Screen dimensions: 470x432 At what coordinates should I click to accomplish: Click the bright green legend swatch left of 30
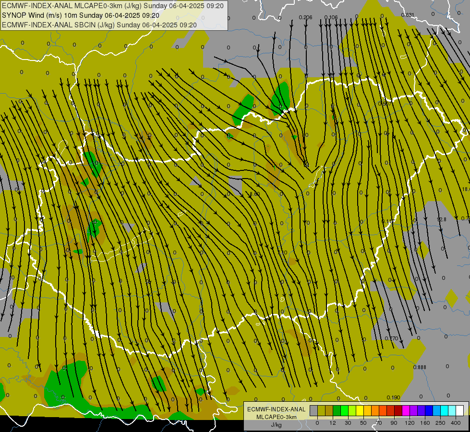pos(344,411)
